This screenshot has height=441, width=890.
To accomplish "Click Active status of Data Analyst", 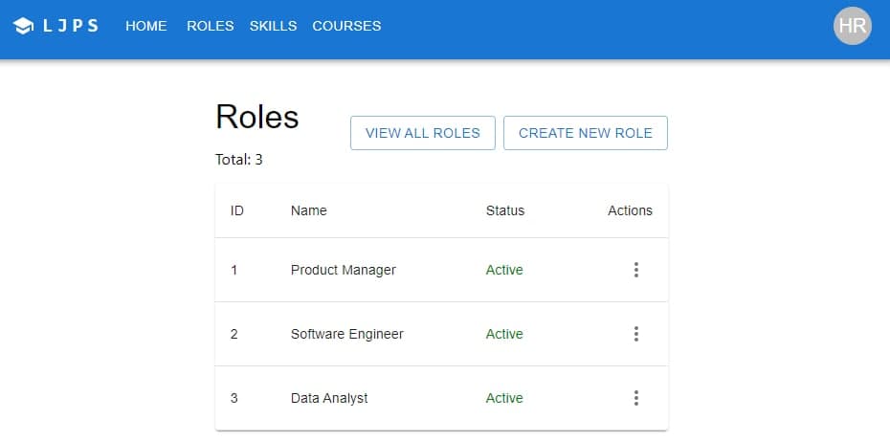I will point(504,398).
